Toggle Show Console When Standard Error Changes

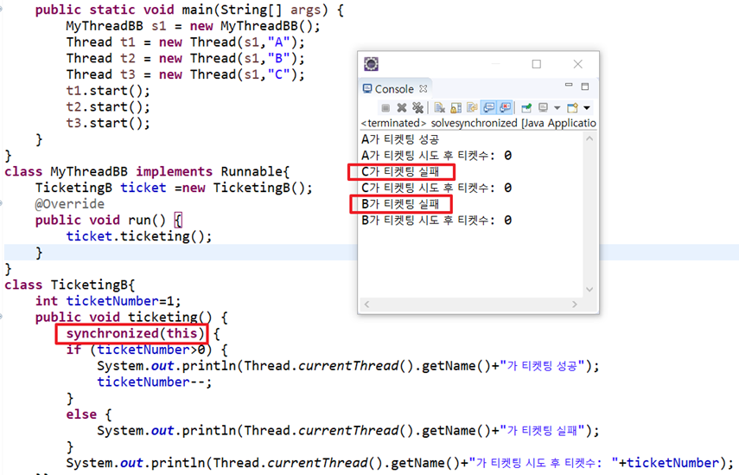click(505, 108)
